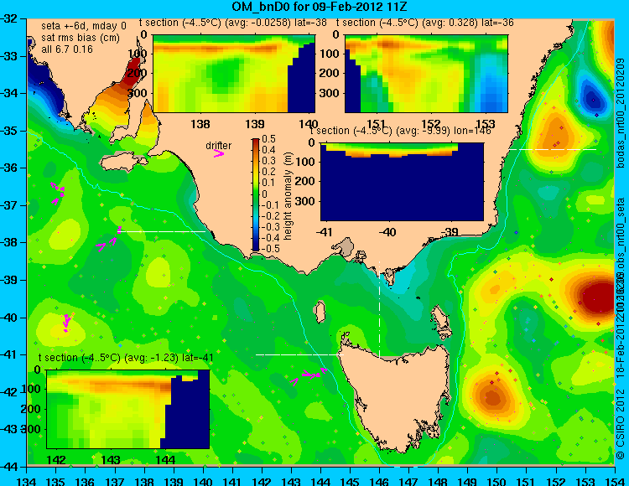629x486 pixels.
Task: Click the white dashed vertical section line at longitude 146
Action: point(379,309)
